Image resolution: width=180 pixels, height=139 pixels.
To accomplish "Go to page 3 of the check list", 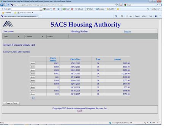I will [34, 97].
